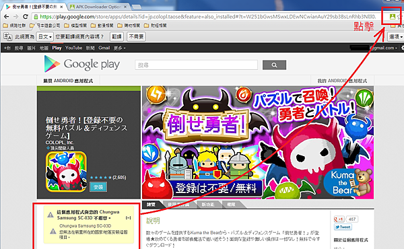This screenshot has width=404, height=249.
Task: Click the magnifier search button
Action: pyautogui.click(x=274, y=65)
